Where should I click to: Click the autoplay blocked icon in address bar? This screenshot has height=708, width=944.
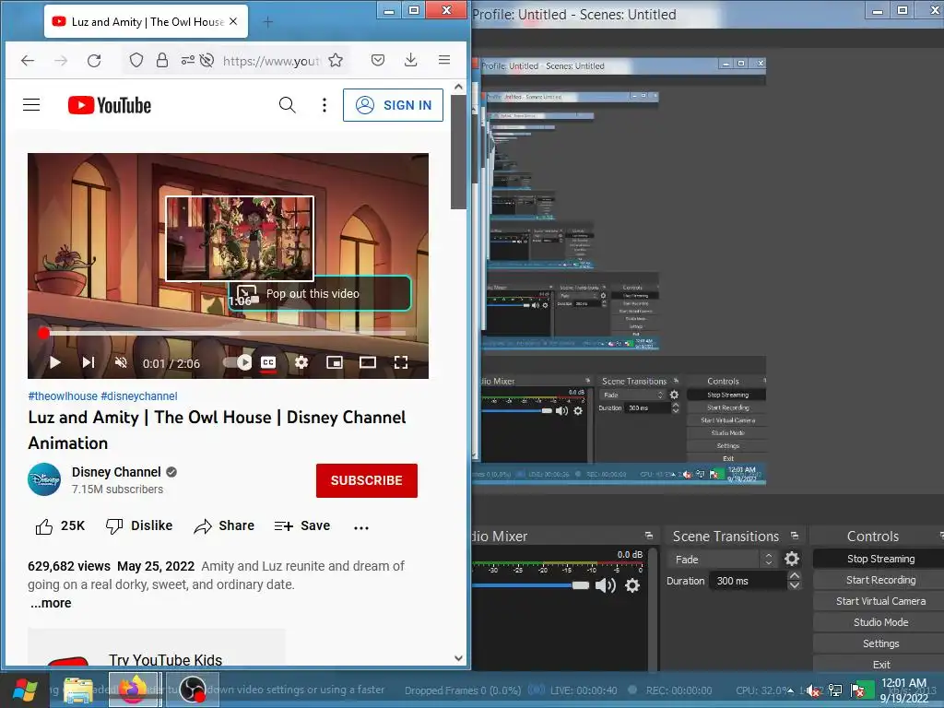pyautogui.click(x=207, y=60)
